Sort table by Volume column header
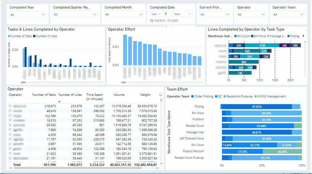Image resolution: width=312 pixels, height=174 pixels. (119, 95)
